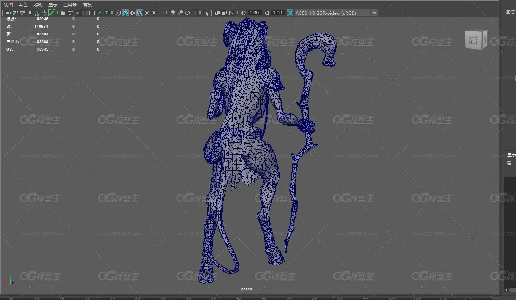Click the View Cube 后 face

[x=473, y=40]
